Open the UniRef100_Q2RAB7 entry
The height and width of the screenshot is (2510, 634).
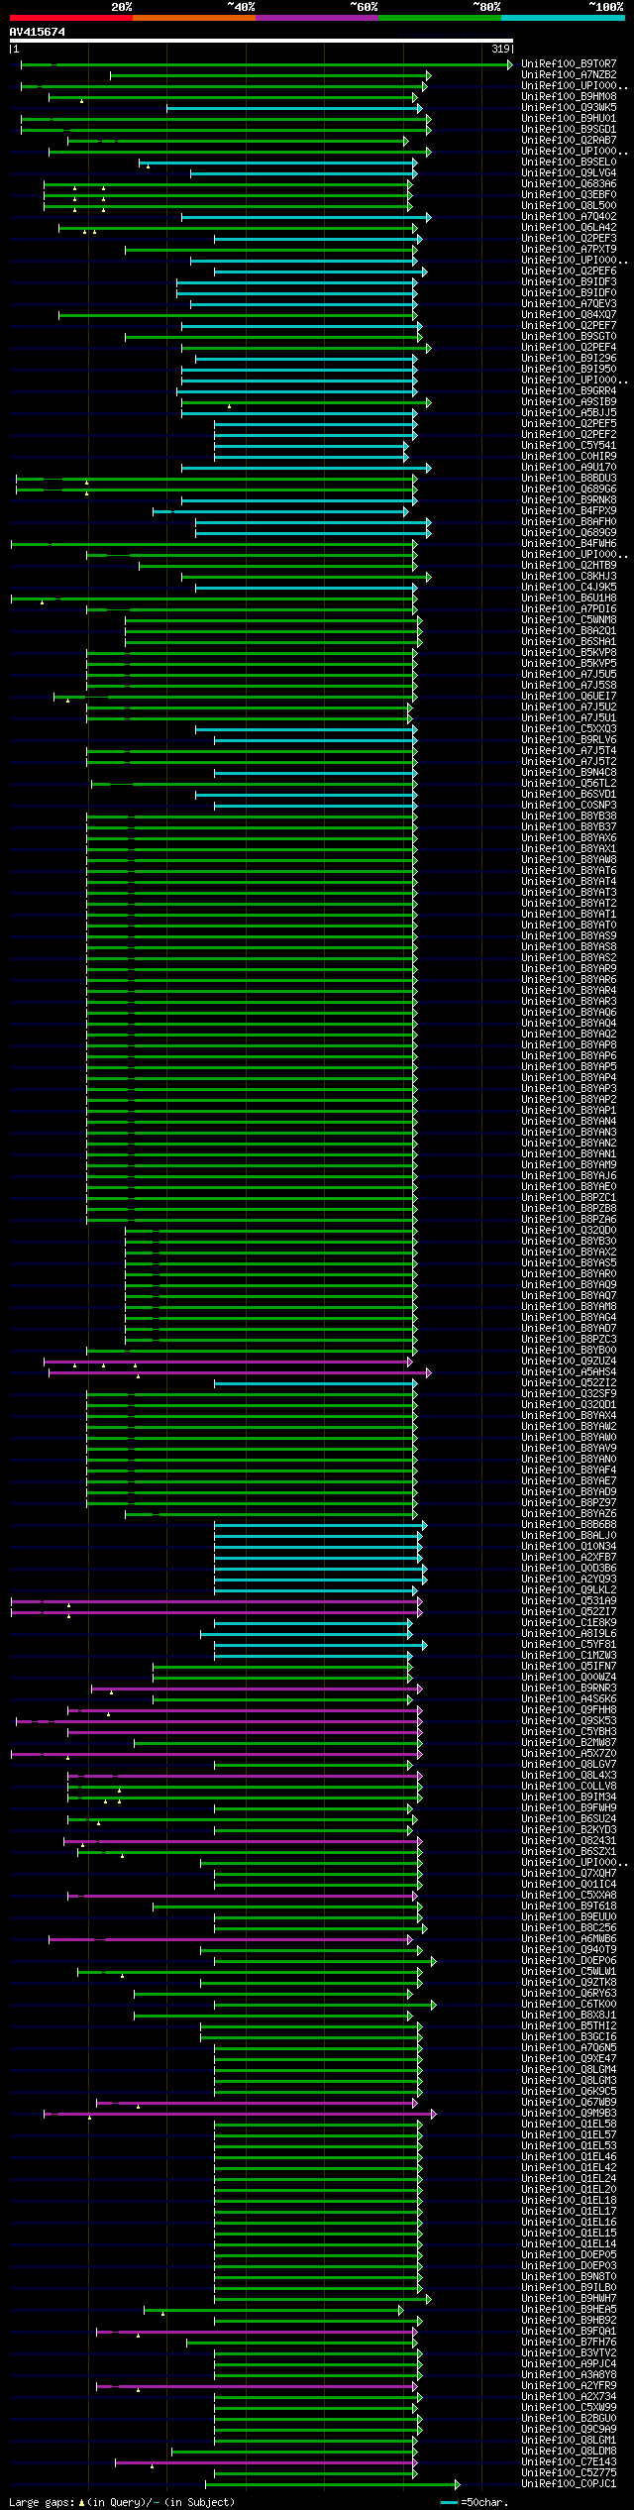569,141
